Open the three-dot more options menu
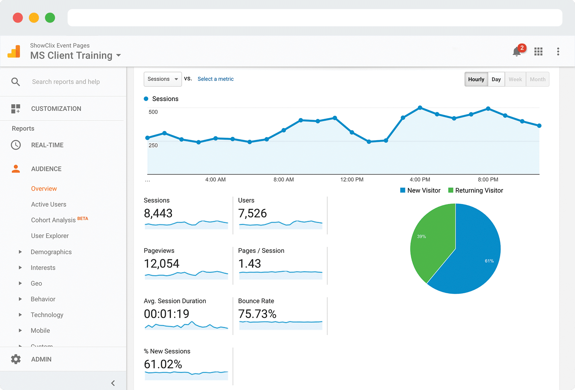This screenshot has height=390, width=575. point(558,52)
